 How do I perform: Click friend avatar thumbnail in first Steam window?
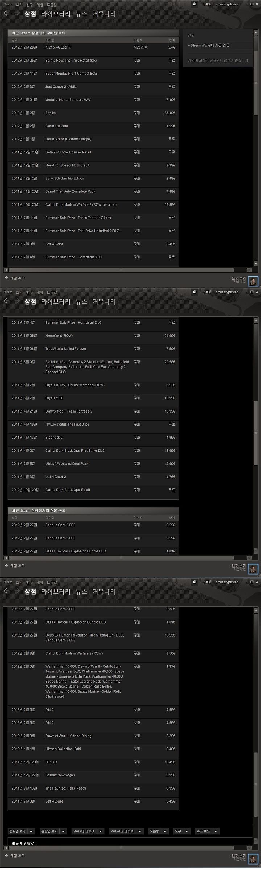[253, 281]
